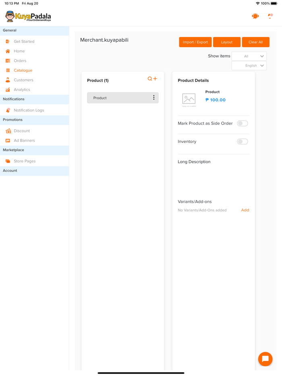Click the Get Started sidebar icon
This screenshot has height=376, width=282.
coord(8,41)
